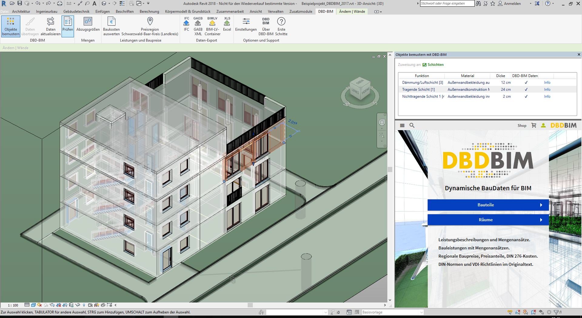Screen dimensions: 582x318
Task: Click the Stichwort oder Frage search field
Action: tap(447, 3)
